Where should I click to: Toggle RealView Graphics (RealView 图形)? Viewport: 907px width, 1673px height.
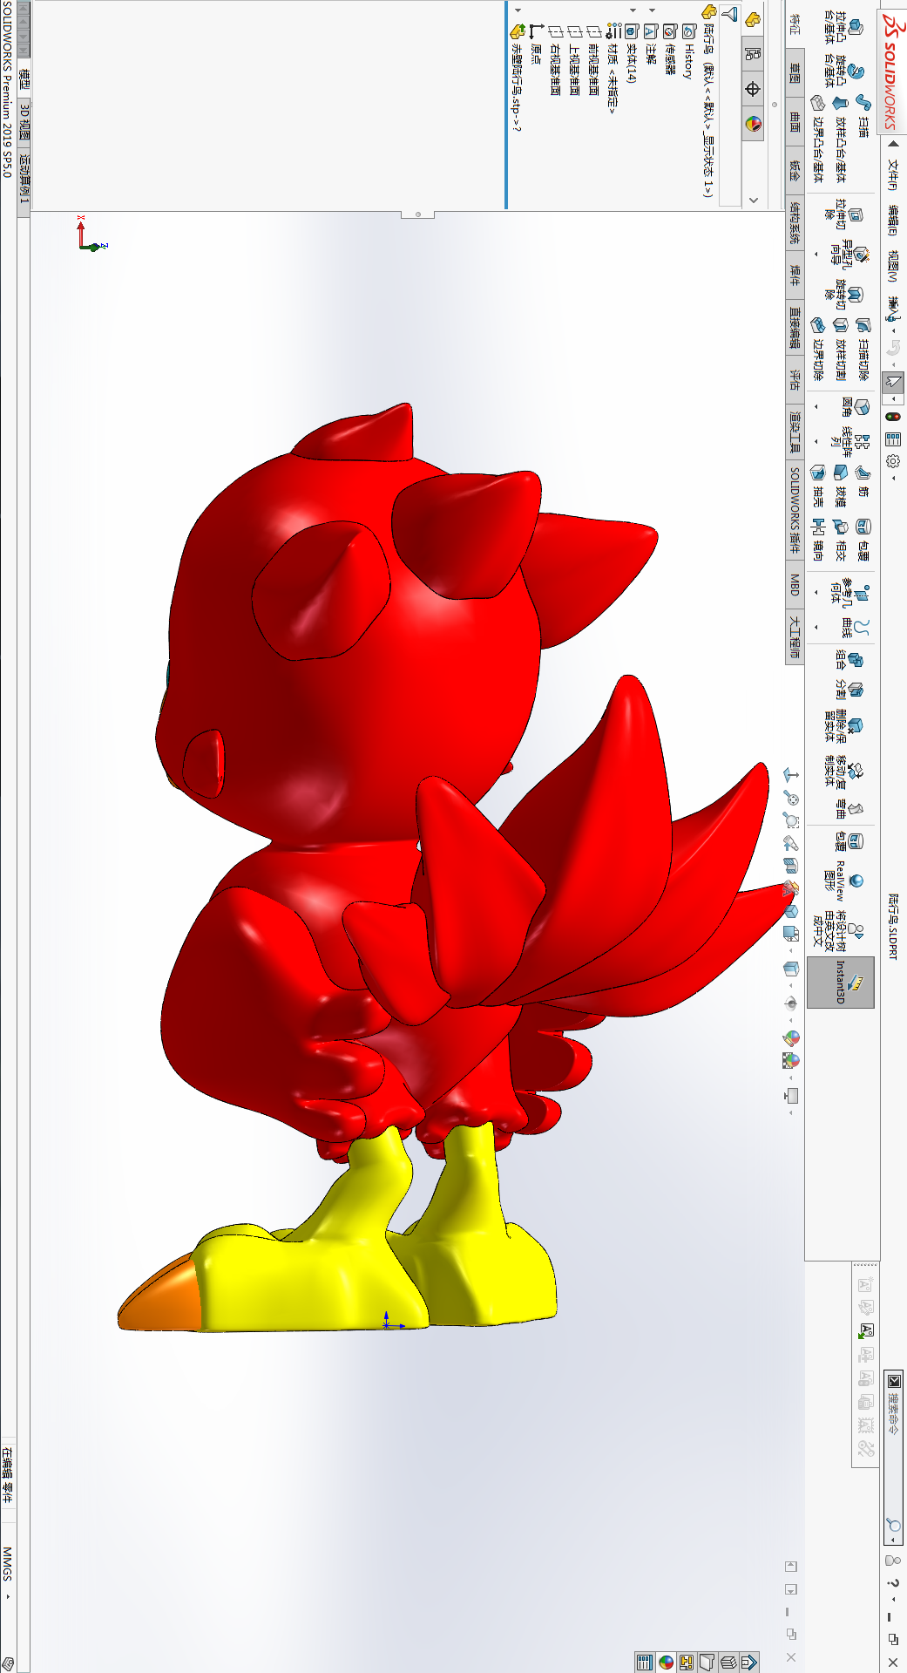tap(843, 882)
